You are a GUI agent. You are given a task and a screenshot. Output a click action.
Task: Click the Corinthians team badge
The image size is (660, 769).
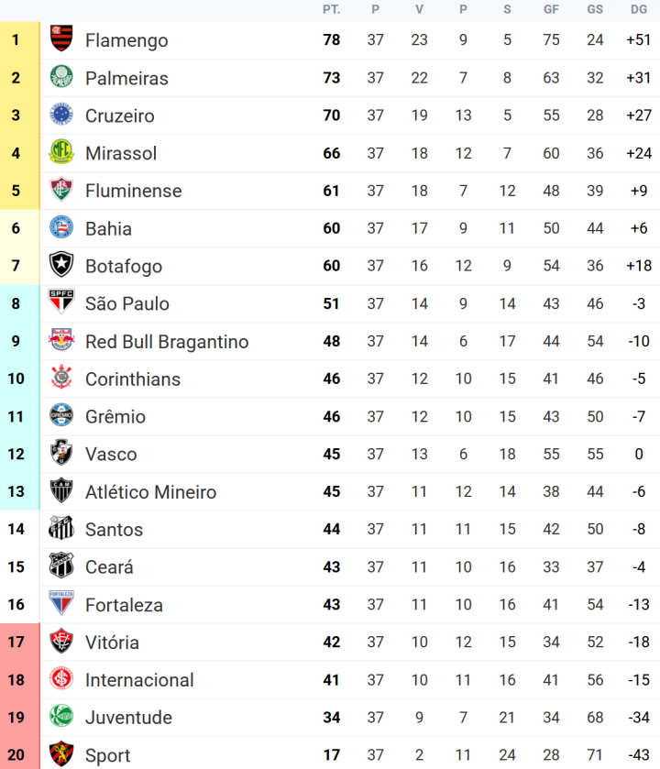pos(61,379)
